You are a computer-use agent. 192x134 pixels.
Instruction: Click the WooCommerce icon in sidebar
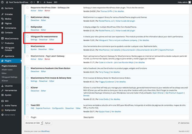(2, 38)
